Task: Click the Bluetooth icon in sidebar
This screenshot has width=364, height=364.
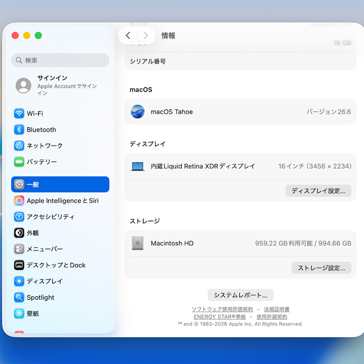Action: pos(19,130)
